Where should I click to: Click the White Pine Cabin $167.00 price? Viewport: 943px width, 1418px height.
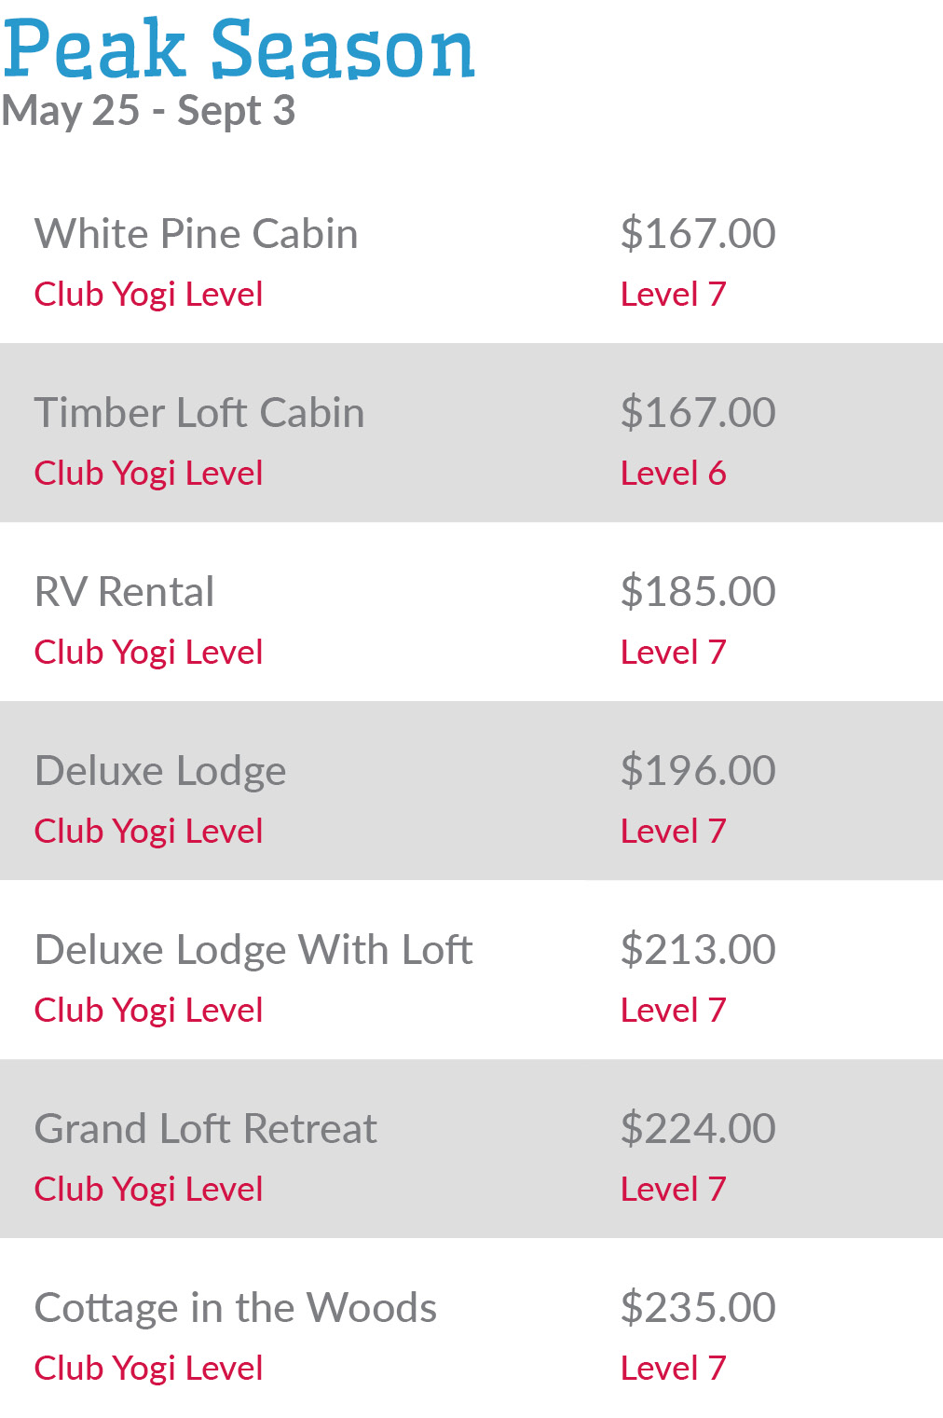coord(698,234)
